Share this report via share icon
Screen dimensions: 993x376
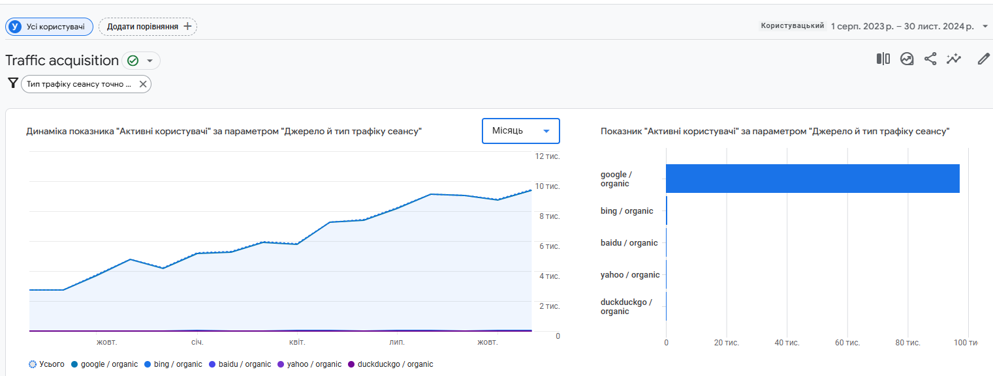point(930,59)
